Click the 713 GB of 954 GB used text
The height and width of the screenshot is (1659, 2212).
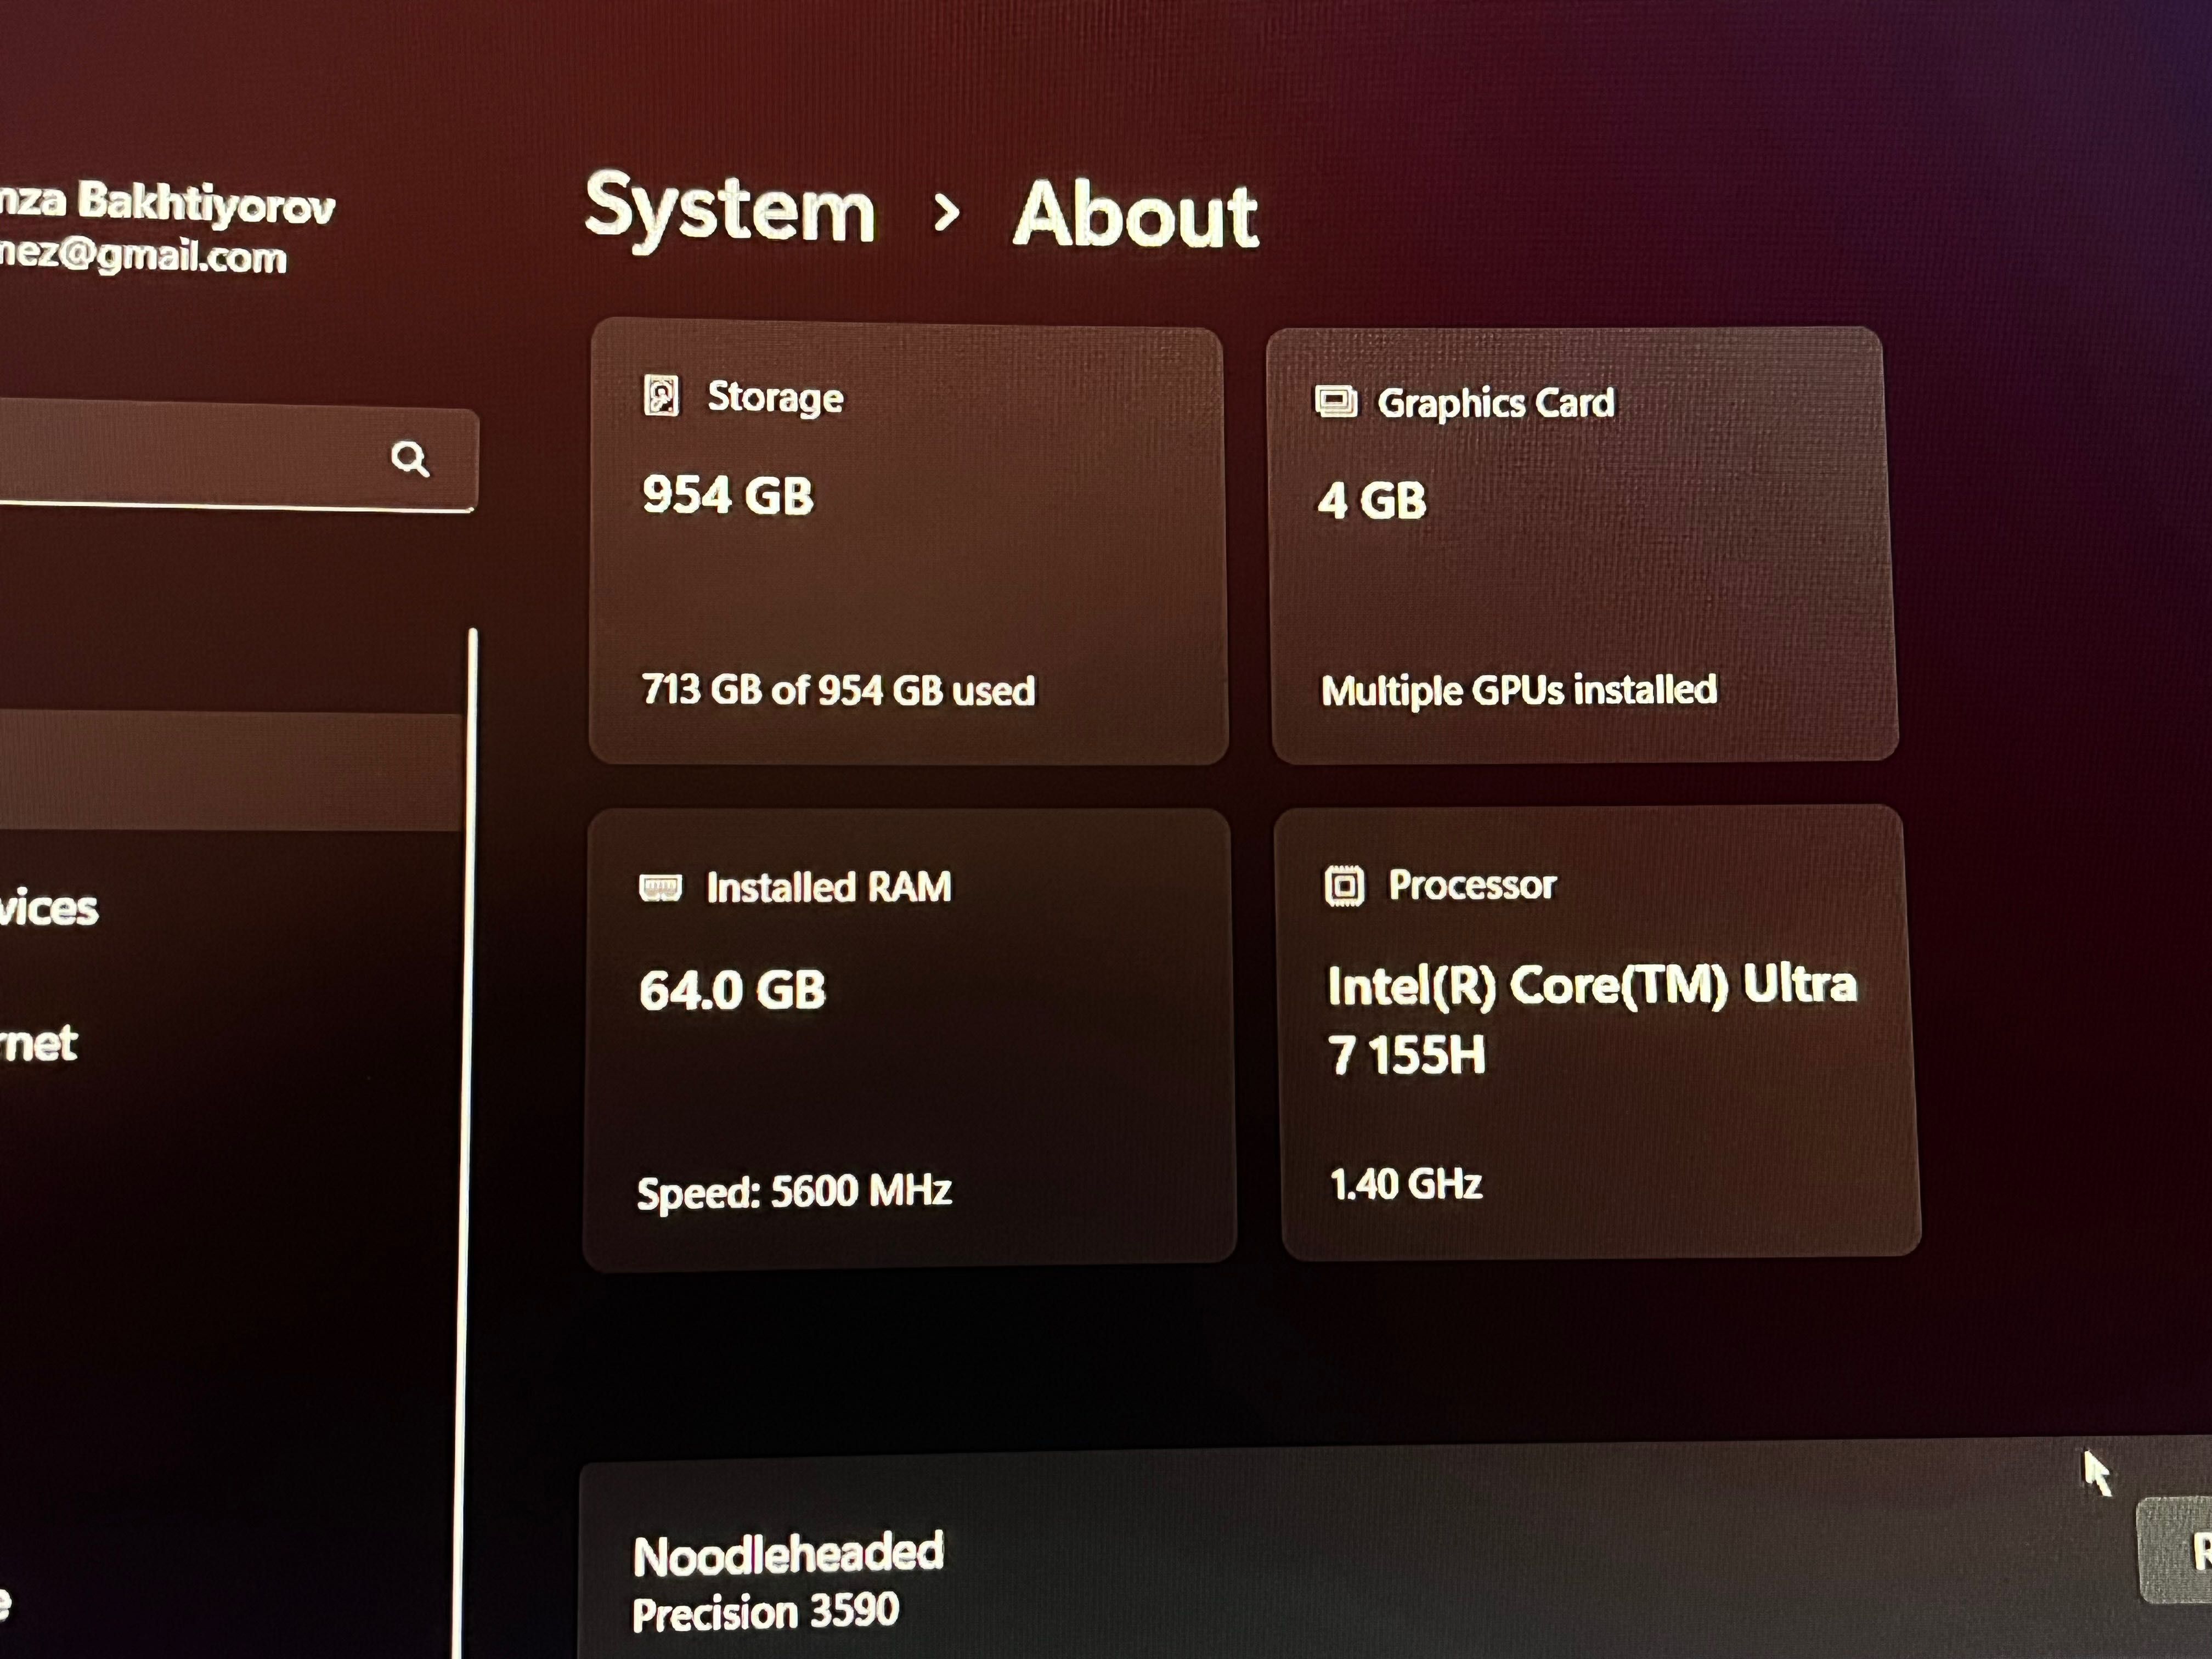[838, 690]
